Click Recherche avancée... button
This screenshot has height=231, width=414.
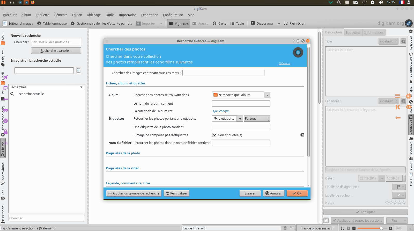(56, 50)
